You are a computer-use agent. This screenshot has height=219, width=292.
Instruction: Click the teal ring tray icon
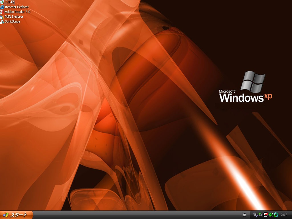pos(276,215)
